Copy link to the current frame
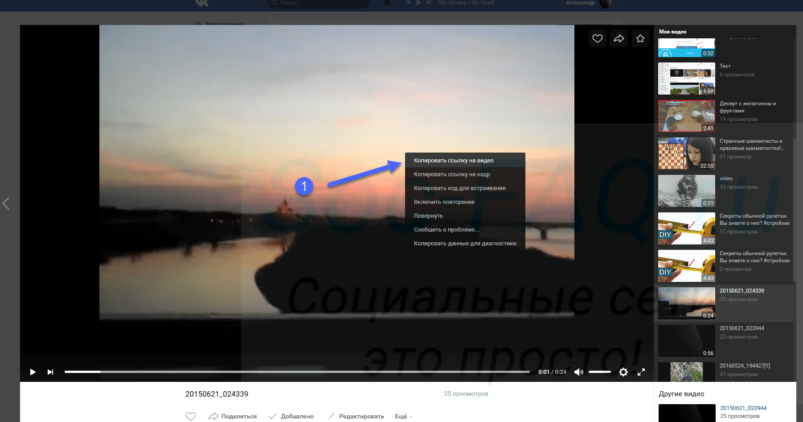 click(x=465, y=174)
